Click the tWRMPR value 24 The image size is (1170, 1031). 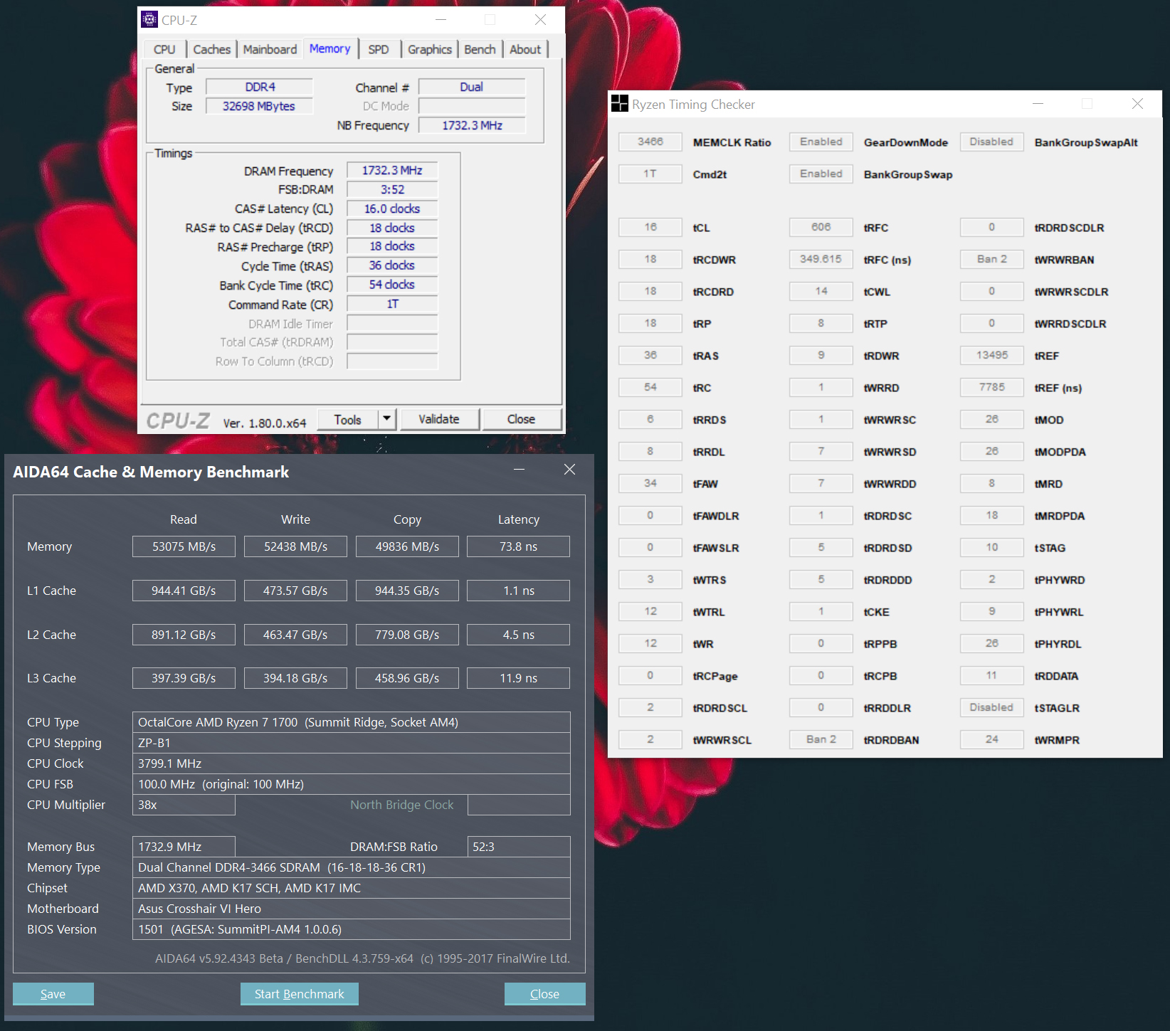(991, 739)
